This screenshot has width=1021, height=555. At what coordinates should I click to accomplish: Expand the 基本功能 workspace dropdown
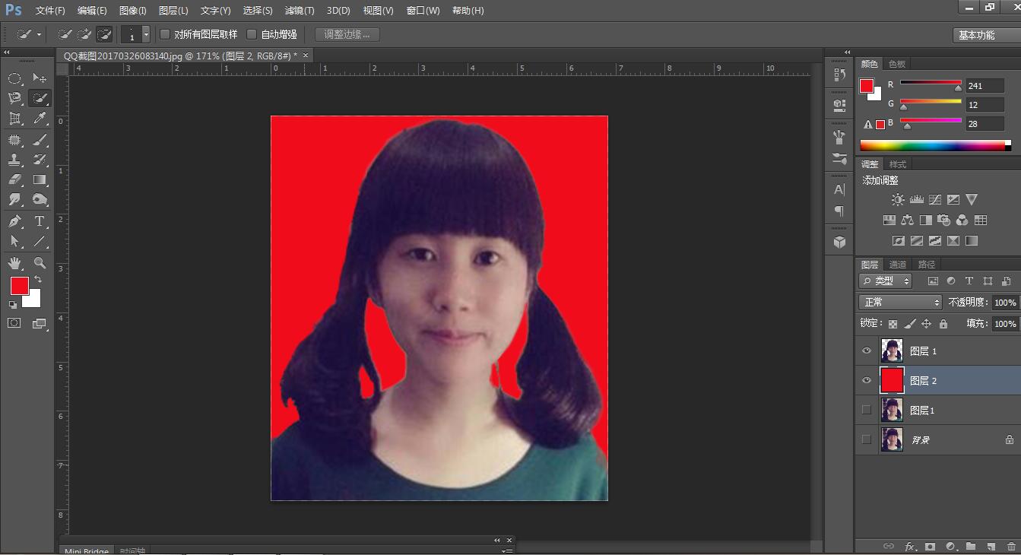click(x=985, y=35)
